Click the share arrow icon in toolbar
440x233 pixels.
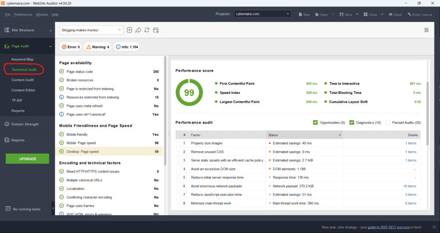point(138,30)
